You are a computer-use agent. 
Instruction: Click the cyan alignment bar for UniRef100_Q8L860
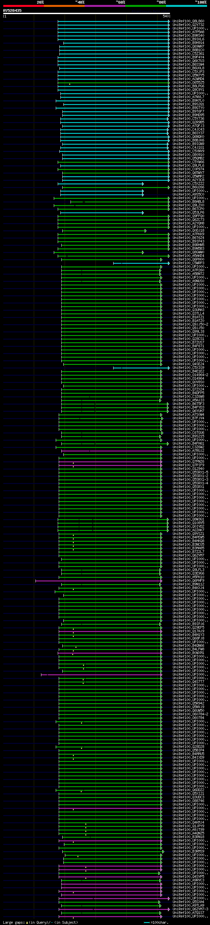[x=114, y=21]
